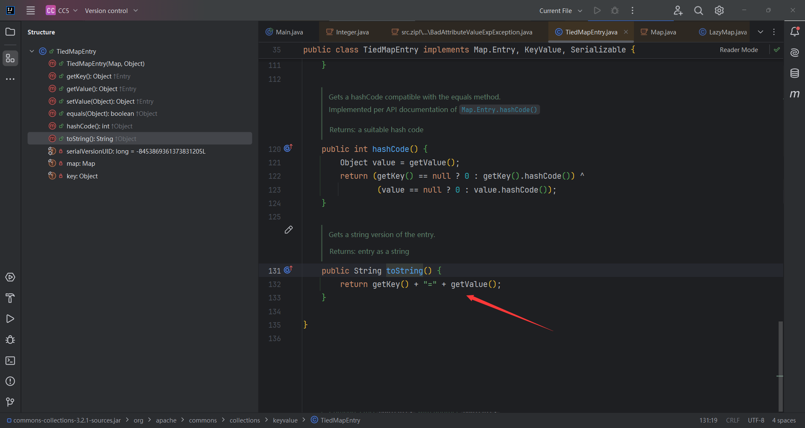Click the TiedMapEntry breadcrumb

336,420
